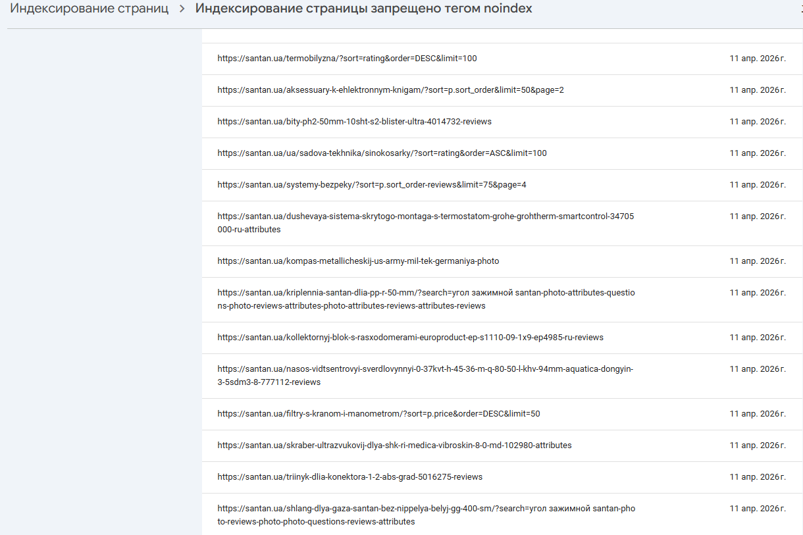Click the breadcrumb chevron separator arrow

point(182,9)
